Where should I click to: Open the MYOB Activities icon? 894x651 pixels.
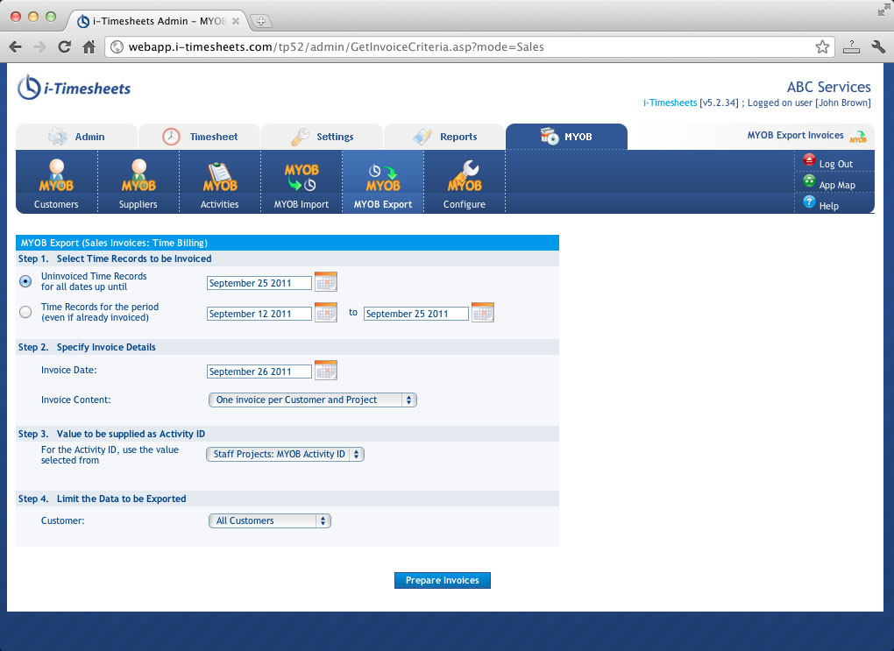point(219,177)
